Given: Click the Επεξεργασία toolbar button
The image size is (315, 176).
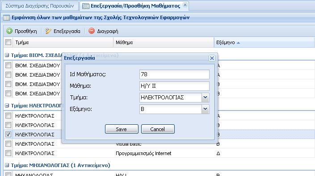Looking at the screenshot, I should [x=63, y=31].
